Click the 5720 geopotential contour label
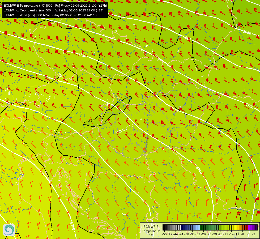Screen dimensions: 260x239 (x=82, y=55)
